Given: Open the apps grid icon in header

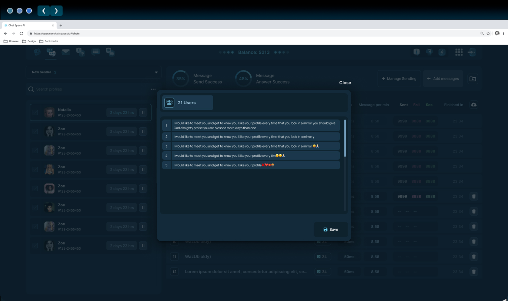Looking at the screenshot, I should (459, 52).
